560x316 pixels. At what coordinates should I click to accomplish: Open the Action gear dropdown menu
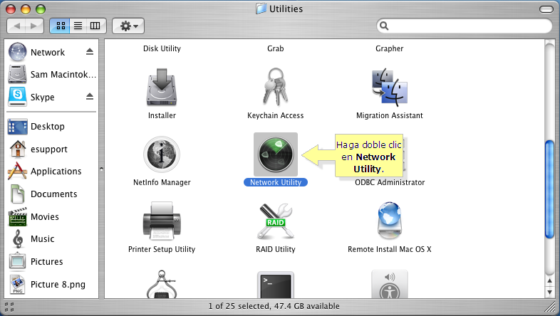click(x=128, y=26)
